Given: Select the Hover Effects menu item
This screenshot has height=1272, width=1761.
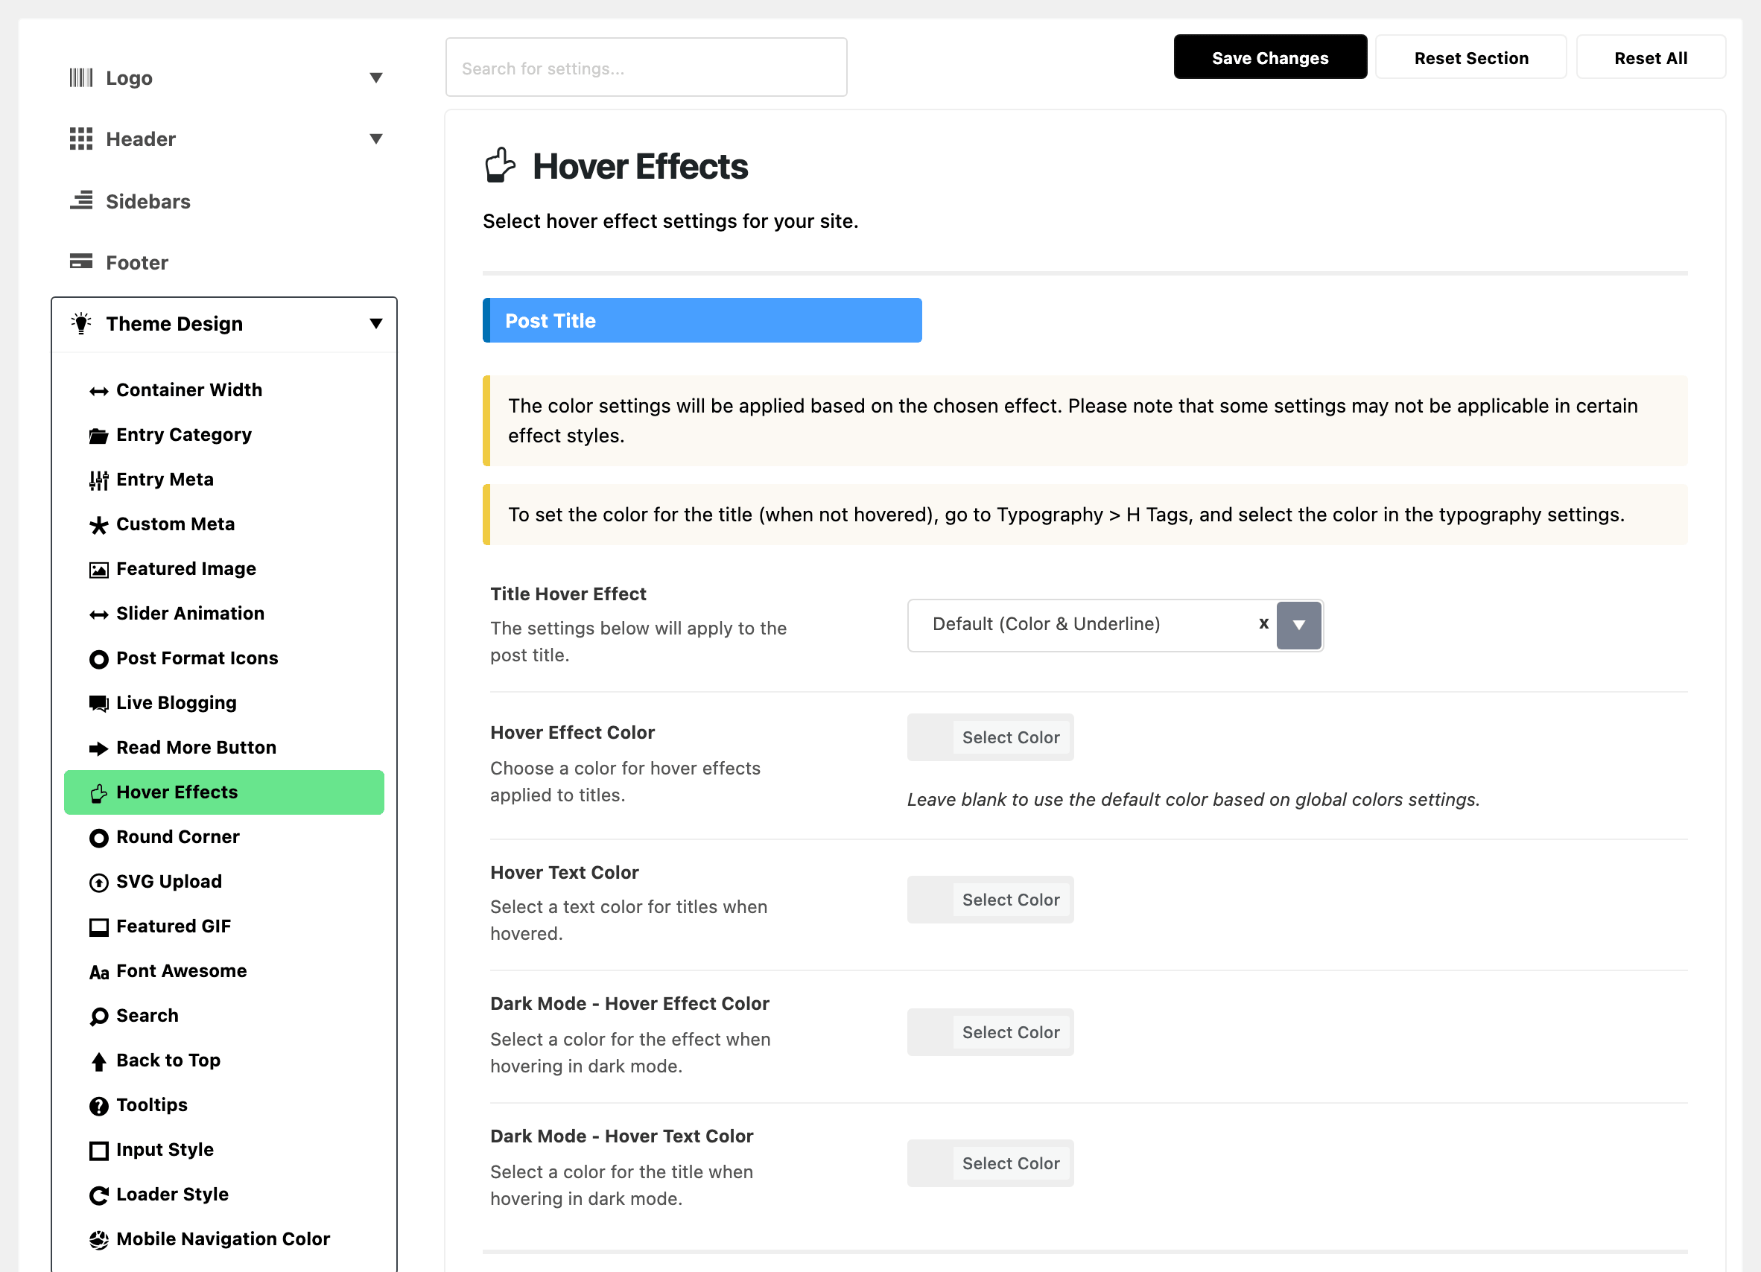Looking at the screenshot, I should tap(223, 792).
